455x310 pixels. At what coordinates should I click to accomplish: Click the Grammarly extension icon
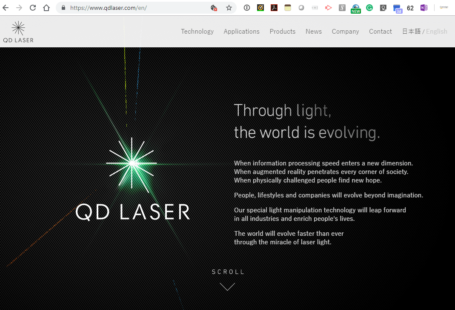click(x=369, y=8)
